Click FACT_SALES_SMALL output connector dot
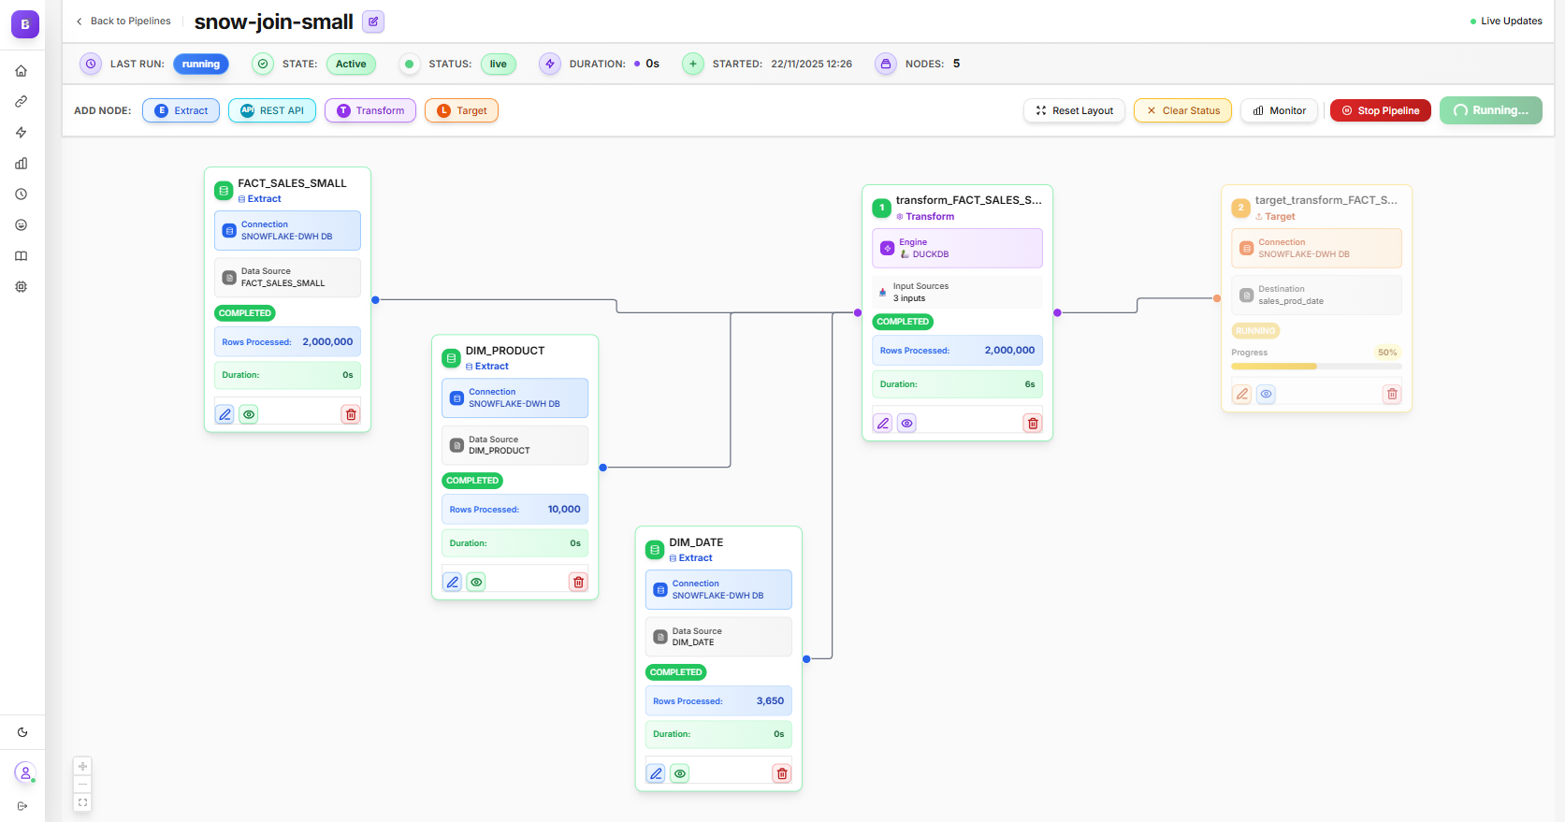1565x822 pixels. [375, 300]
